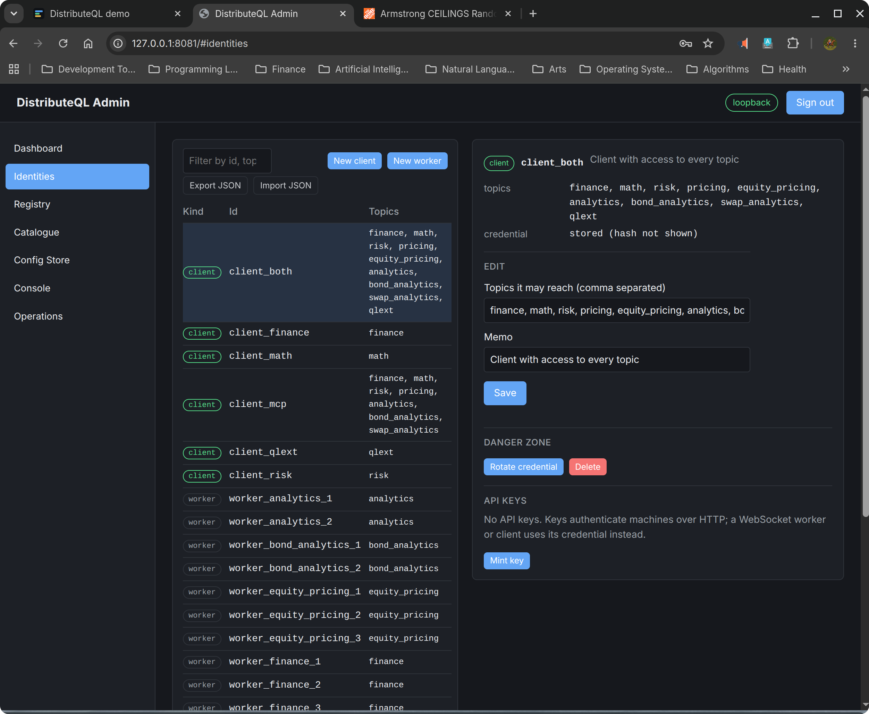Select the client_mcp row
Screen dimensions: 869x714
(x=317, y=404)
